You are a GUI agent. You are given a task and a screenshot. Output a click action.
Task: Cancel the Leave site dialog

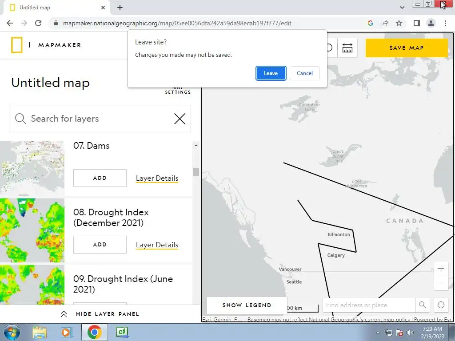click(x=305, y=73)
